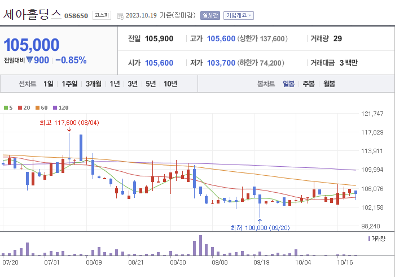Click the 10/16 date axis label
This screenshot has height=277, width=395.
(345, 262)
